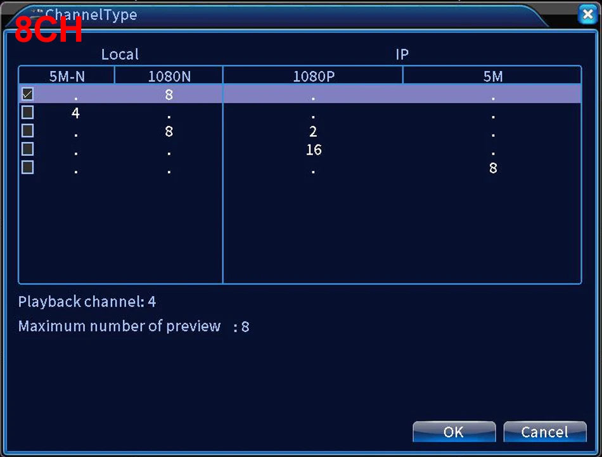This screenshot has width=602, height=457.
Task: Uncheck the first row's checked checkbox
Action: click(x=27, y=94)
